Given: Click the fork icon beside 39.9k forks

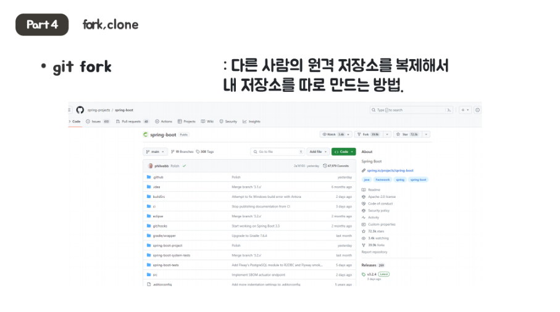Looking at the screenshot, I should point(364,245).
